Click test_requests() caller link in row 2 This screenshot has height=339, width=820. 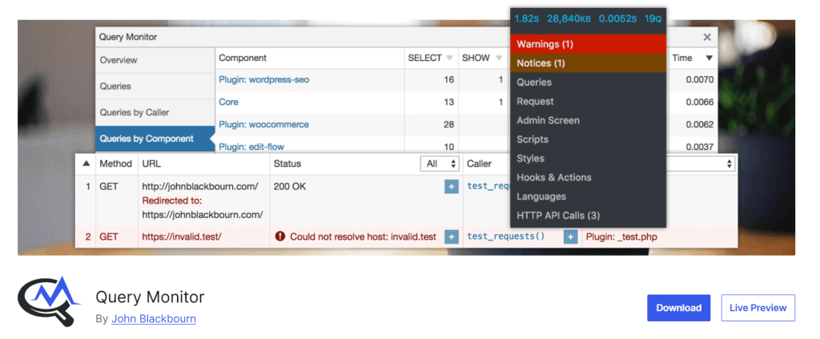(506, 236)
